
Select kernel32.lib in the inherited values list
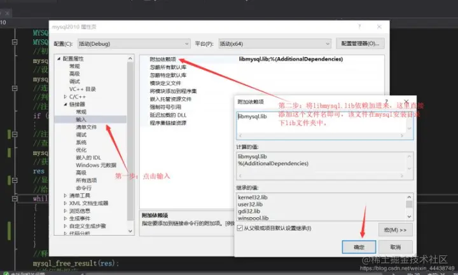tap(253, 198)
